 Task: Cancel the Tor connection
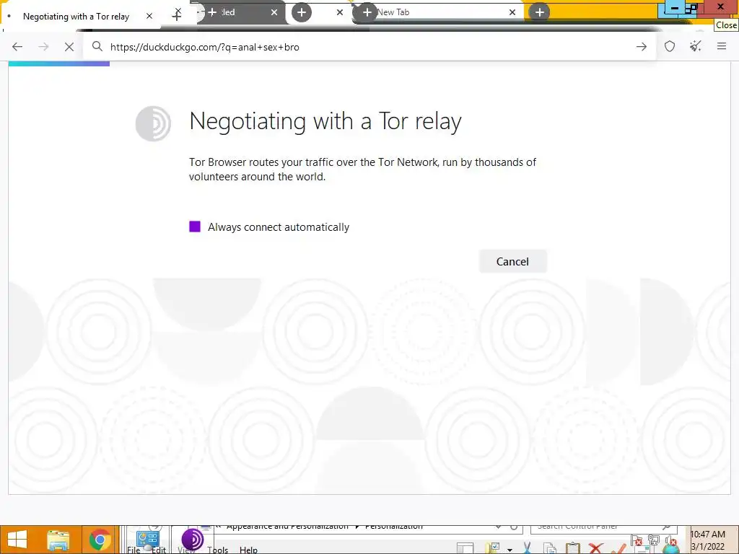pos(513,261)
